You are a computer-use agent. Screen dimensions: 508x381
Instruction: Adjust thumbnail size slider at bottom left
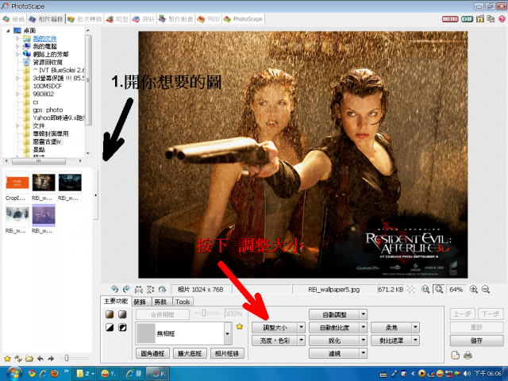(75, 358)
